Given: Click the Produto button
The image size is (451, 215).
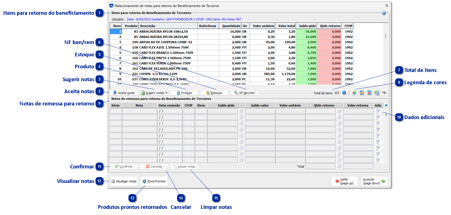Looking at the screenshot, I should click(x=184, y=93).
